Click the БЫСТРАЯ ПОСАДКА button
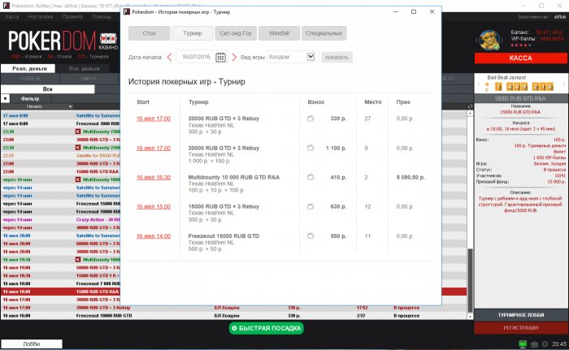 coord(267,328)
